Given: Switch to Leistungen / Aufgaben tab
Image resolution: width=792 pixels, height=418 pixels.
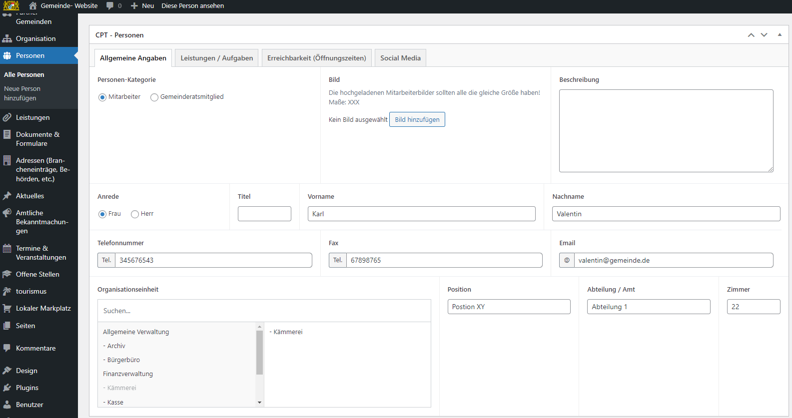Looking at the screenshot, I should click(217, 58).
